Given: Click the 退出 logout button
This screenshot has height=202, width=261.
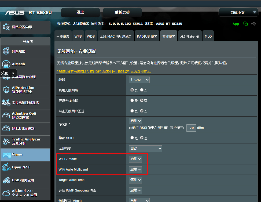Looking at the screenshot, I should 80,12.
